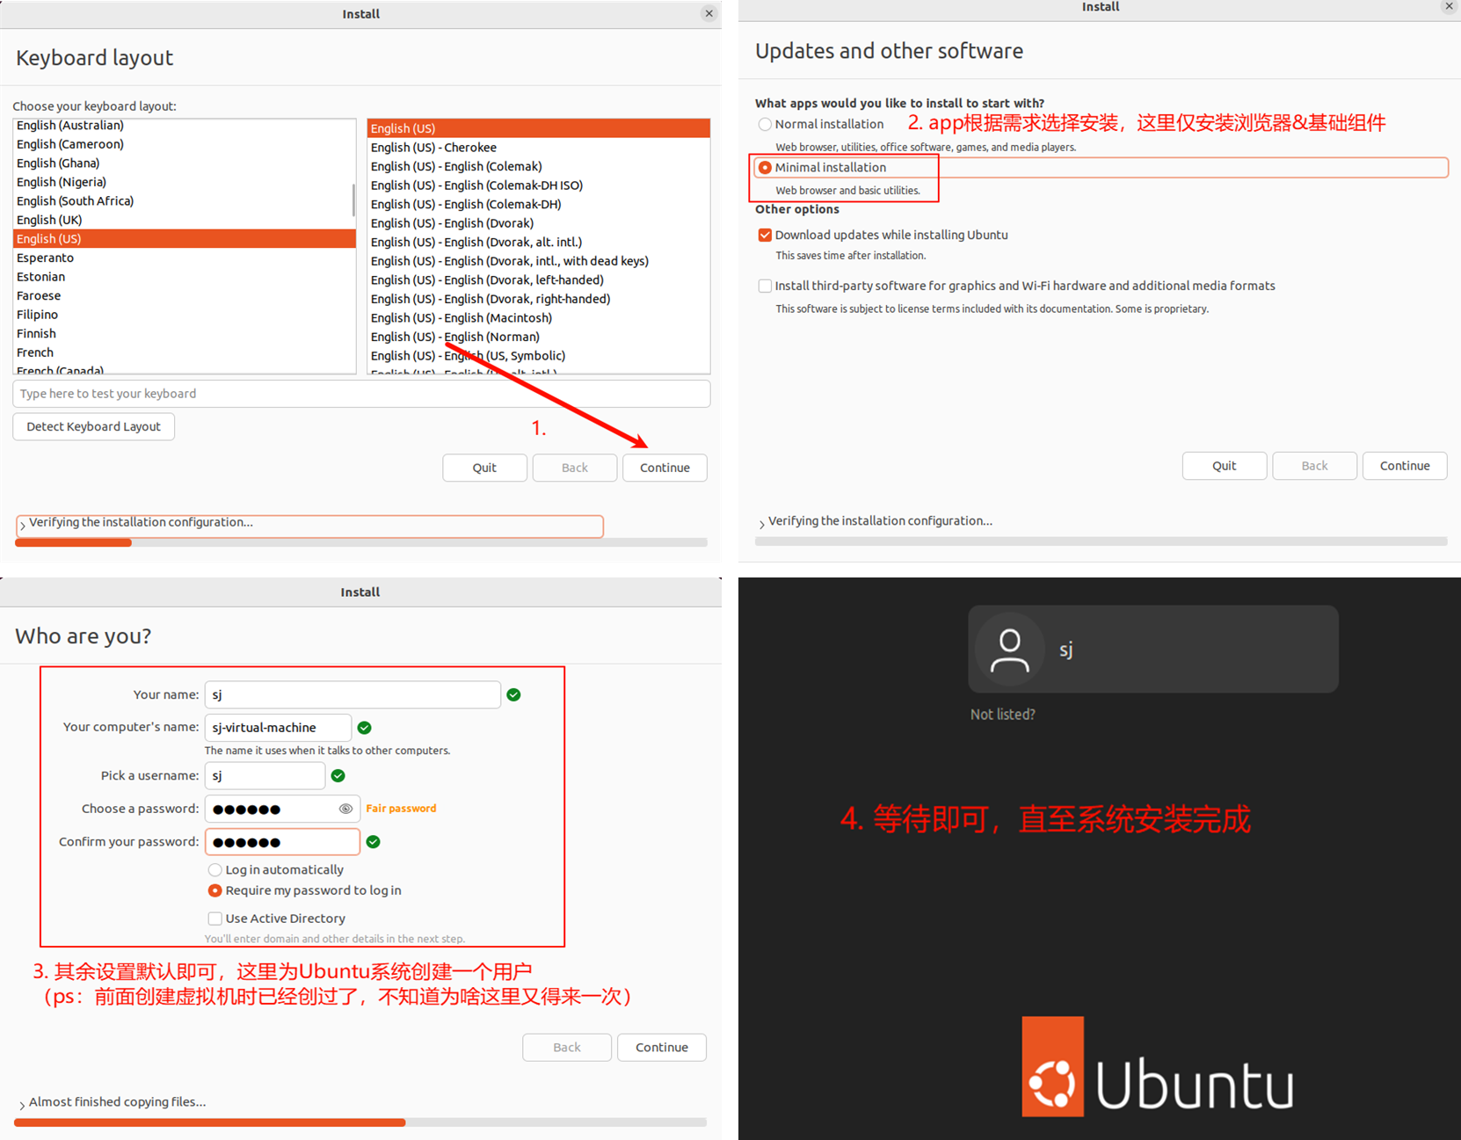Toggle password visibility eye icon

click(345, 809)
